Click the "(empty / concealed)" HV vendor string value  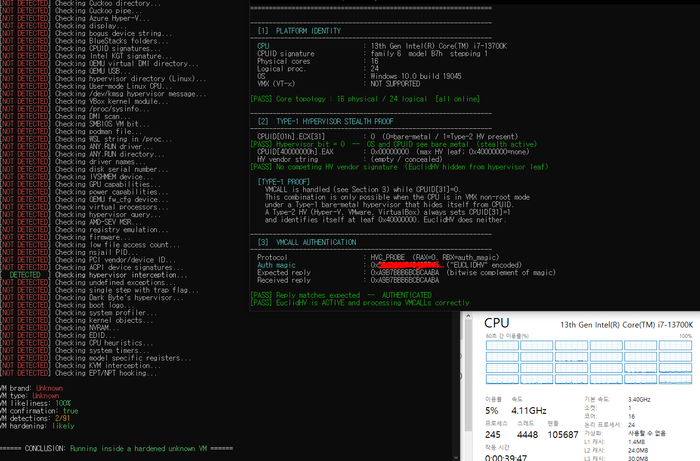[x=407, y=159]
